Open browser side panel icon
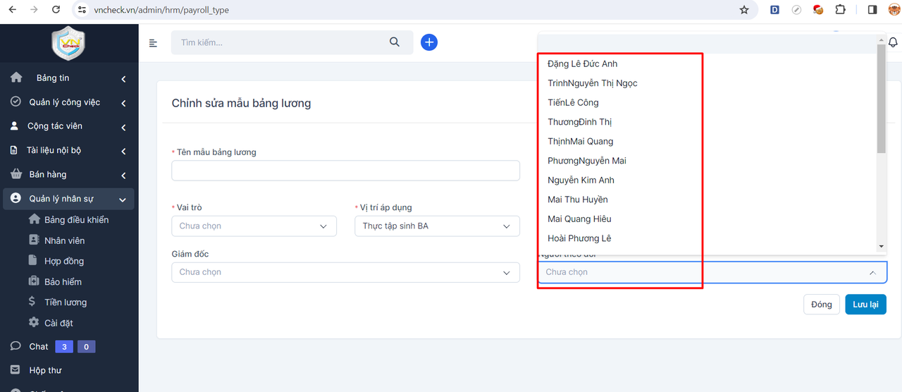 coord(872,10)
